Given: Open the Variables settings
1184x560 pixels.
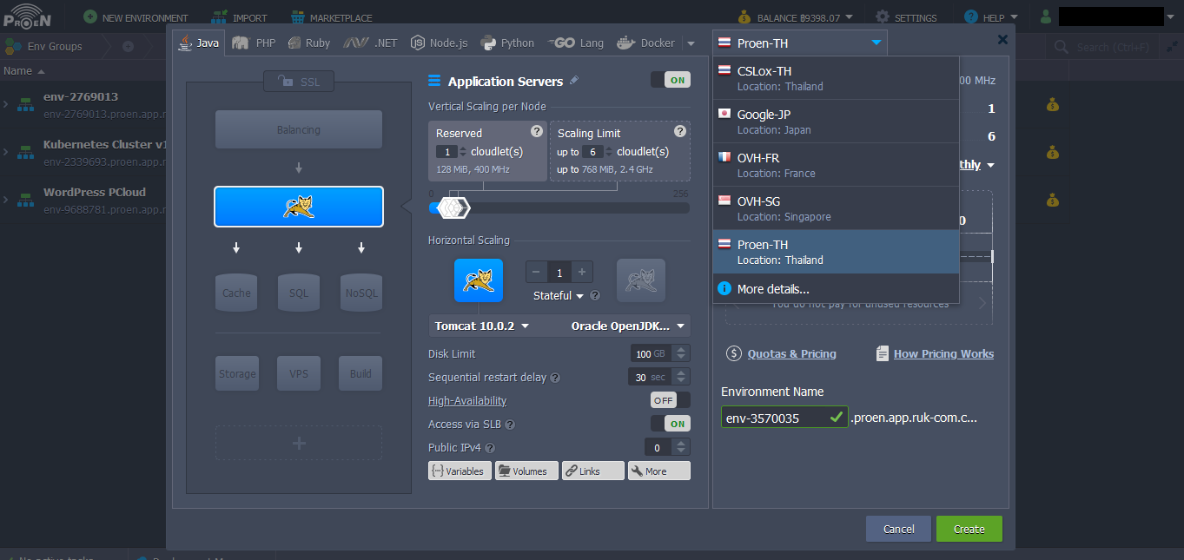Looking at the screenshot, I should pyautogui.click(x=460, y=471).
